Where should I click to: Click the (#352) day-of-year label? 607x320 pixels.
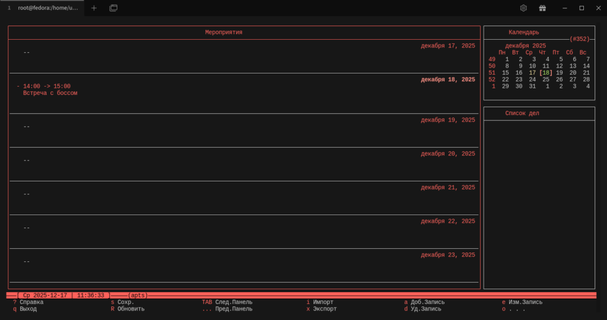pos(579,39)
